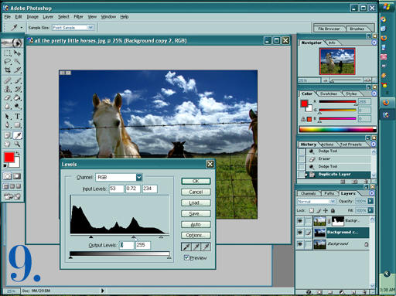Screen dimensions: 396x296
Task: Click the Auto button in Levels
Action: (x=196, y=224)
